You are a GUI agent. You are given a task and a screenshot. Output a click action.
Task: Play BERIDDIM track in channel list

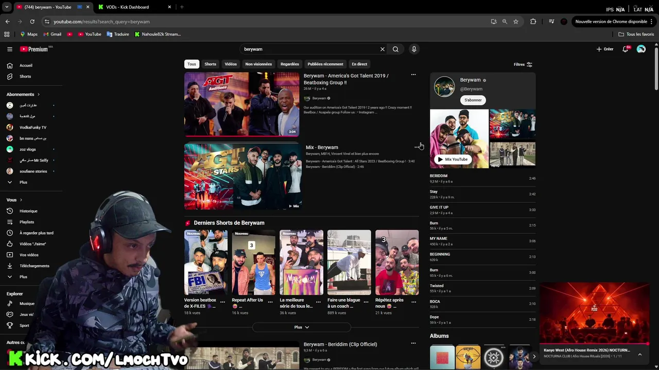pyautogui.click(x=482, y=178)
